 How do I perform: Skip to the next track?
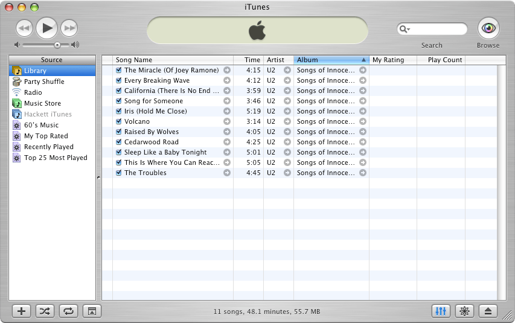point(69,28)
